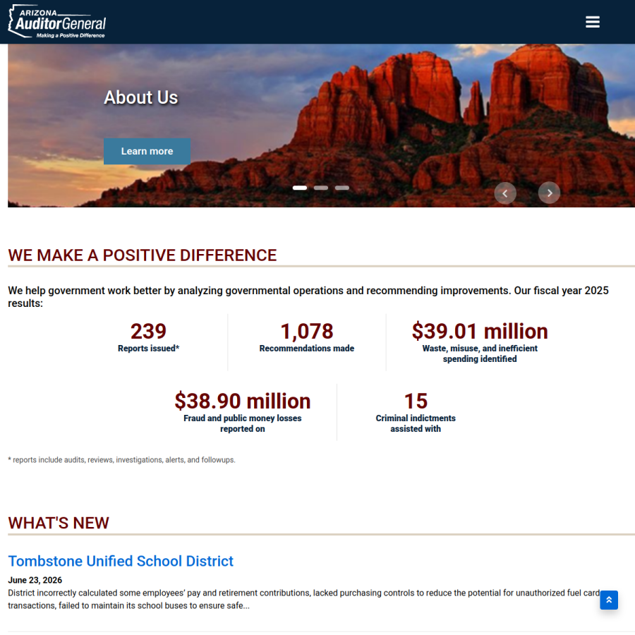Screen dimensions: 635x635
Task: Click the 239 Reports issued statistic
Action: click(x=148, y=337)
